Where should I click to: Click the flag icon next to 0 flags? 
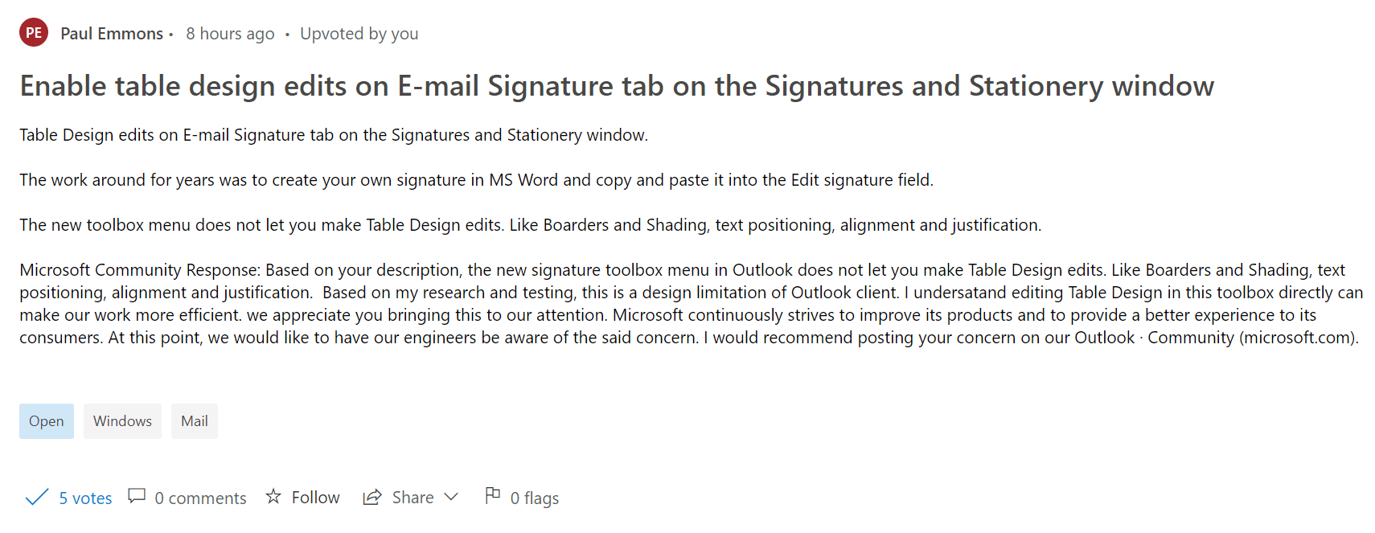(492, 496)
